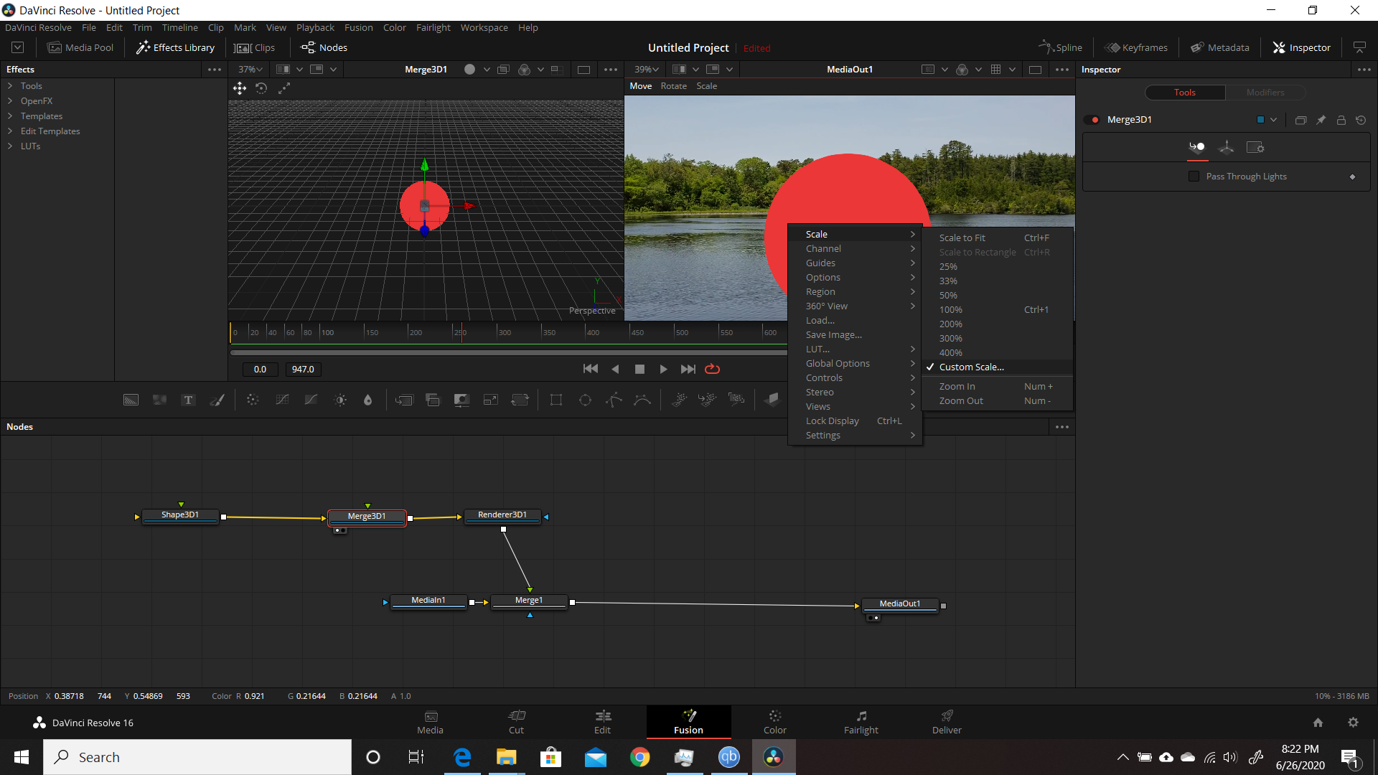Open Inspector panel options menu
The image size is (1378, 775).
1364,70
